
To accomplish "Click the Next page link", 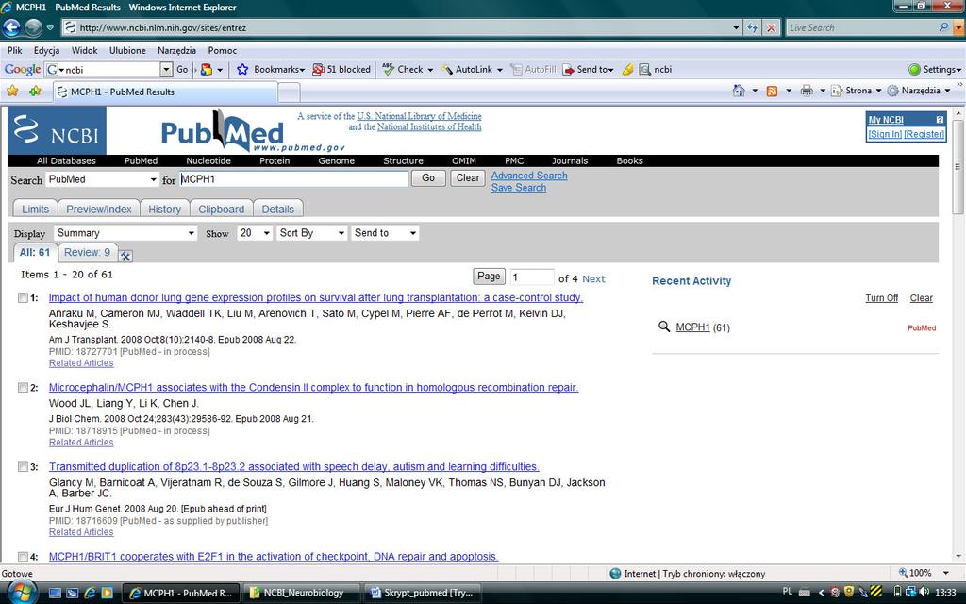I will click(x=594, y=278).
